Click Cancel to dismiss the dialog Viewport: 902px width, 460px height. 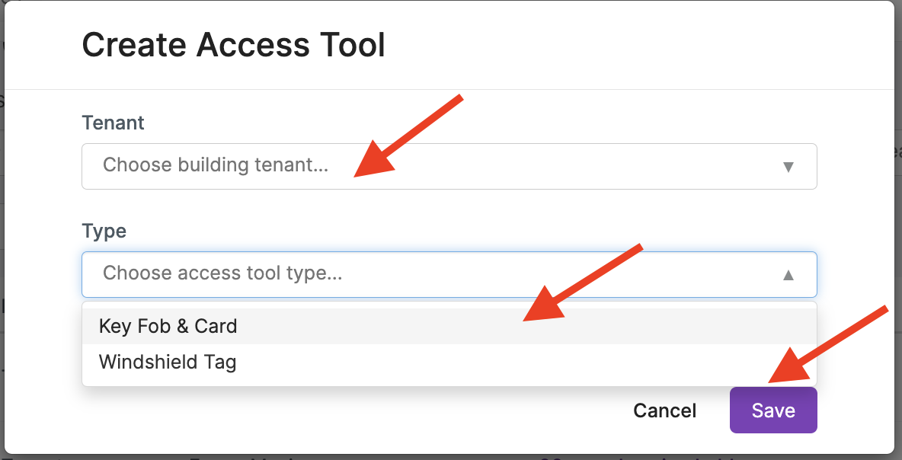pos(664,410)
